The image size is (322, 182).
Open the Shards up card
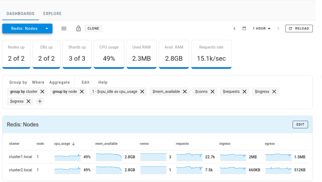[77, 54]
